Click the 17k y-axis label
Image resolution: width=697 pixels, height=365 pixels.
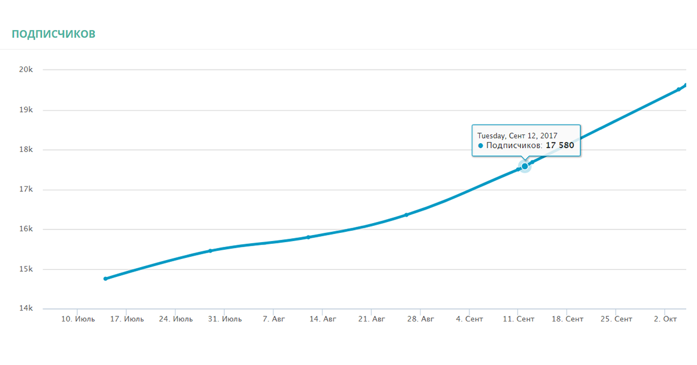(27, 189)
